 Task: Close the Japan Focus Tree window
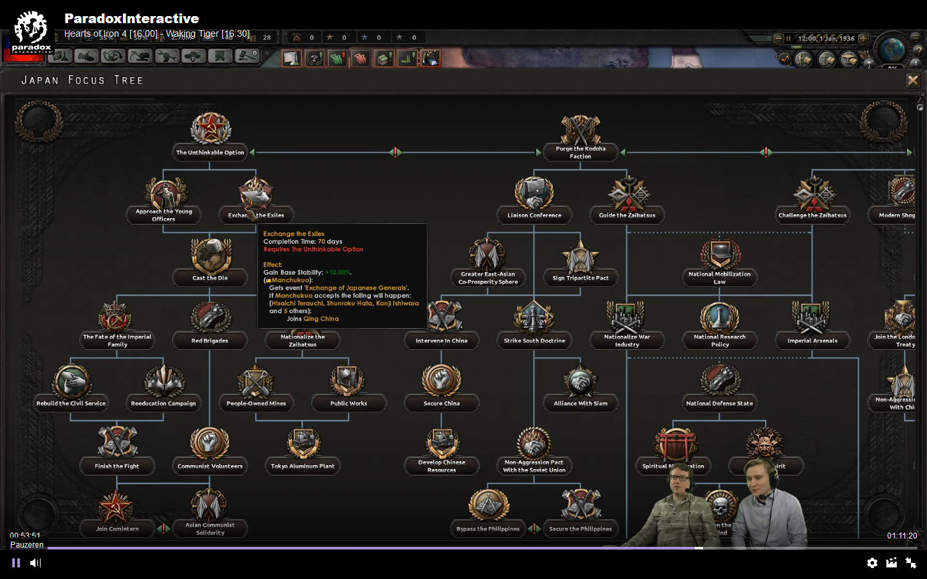(913, 80)
